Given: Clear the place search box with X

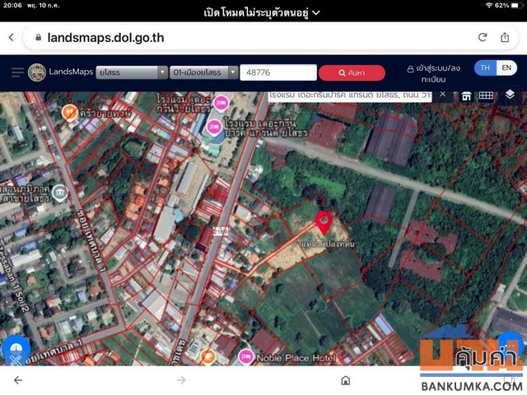Looking at the screenshot, I should (x=443, y=95).
